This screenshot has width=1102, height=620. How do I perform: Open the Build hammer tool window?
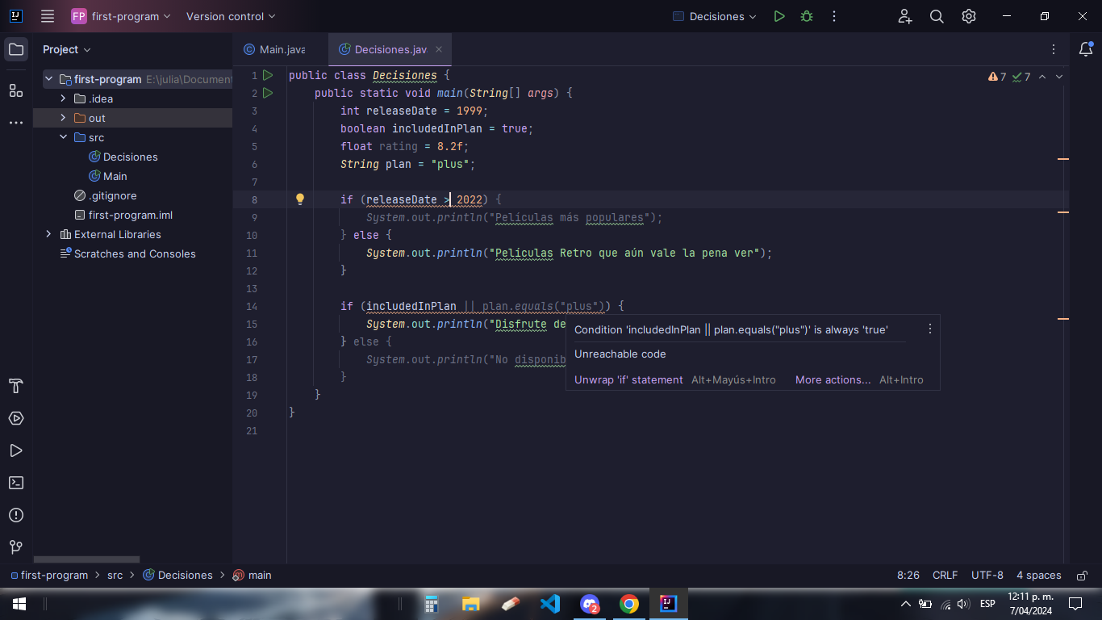(x=16, y=386)
